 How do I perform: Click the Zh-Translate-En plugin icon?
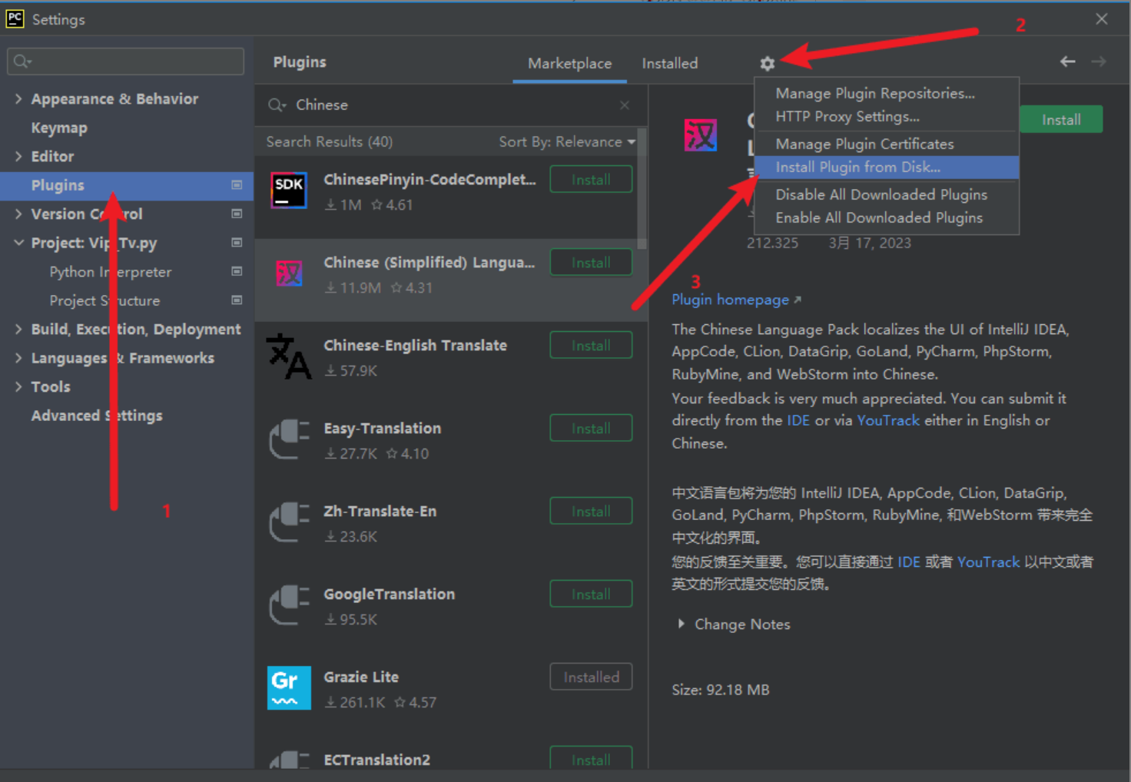pyautogui.click(x=289, y=522)
